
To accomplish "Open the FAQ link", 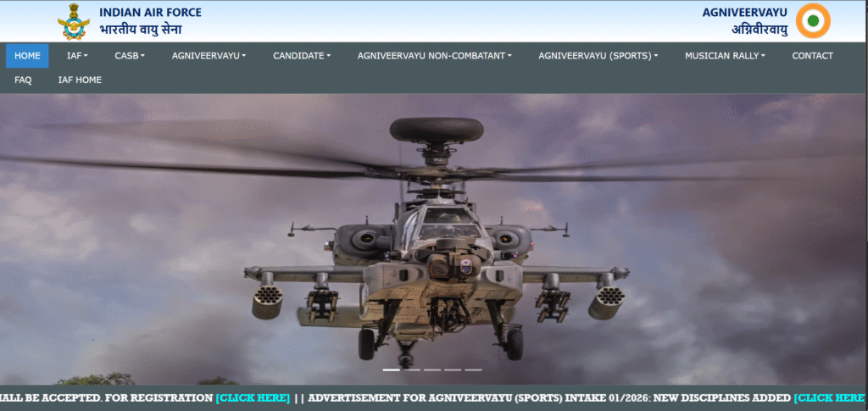I will (23, 80).
